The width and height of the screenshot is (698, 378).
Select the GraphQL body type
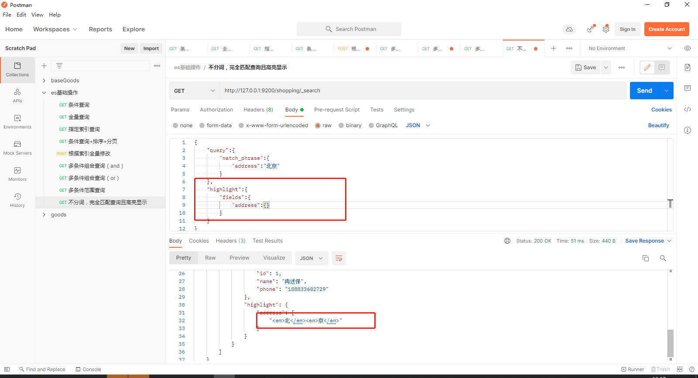click(371, 125)
